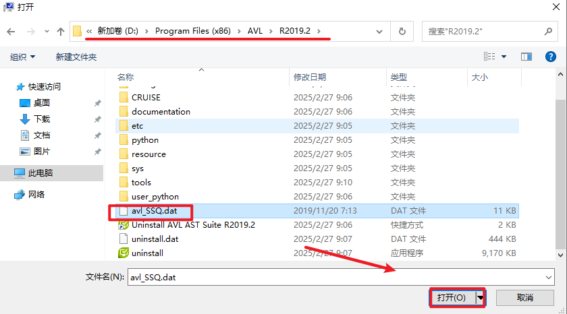Unpin 桌面 using its pin icon

[x=97, y=103]
